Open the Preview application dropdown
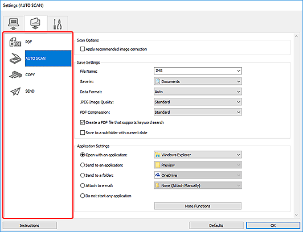 tap(198, 165)
